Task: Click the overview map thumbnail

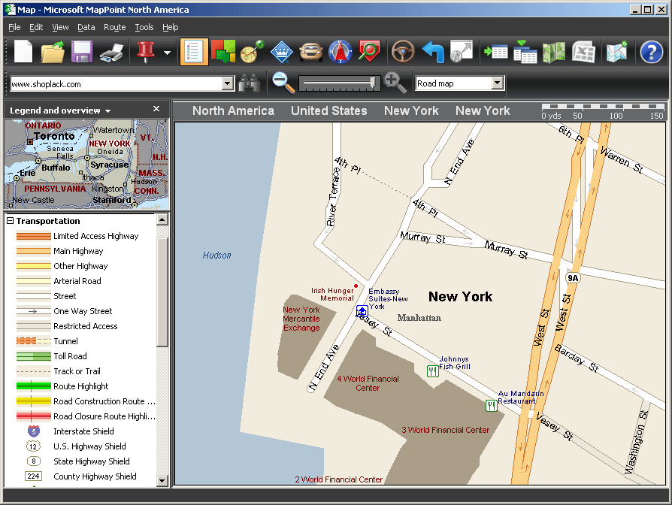Action: click(x=86, y=164)
